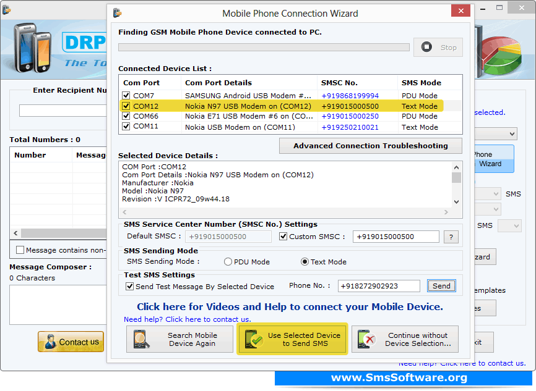Screen dimensions: 536x391
Task: Select the PDU Mode radio button
Action: pyautogui.click(x=228, y=262)
